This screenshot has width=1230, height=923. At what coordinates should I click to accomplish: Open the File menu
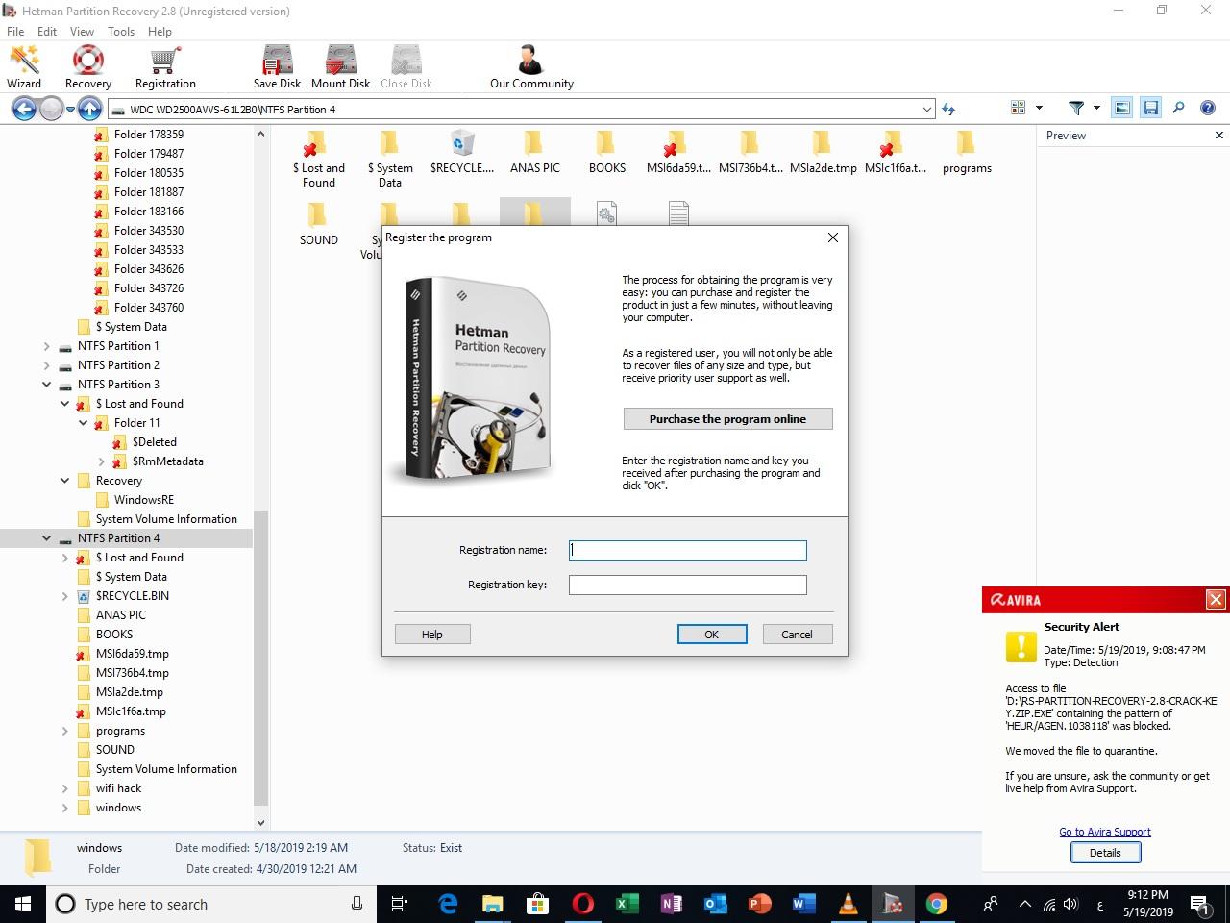pyautogui.click(x=15, y=32)
